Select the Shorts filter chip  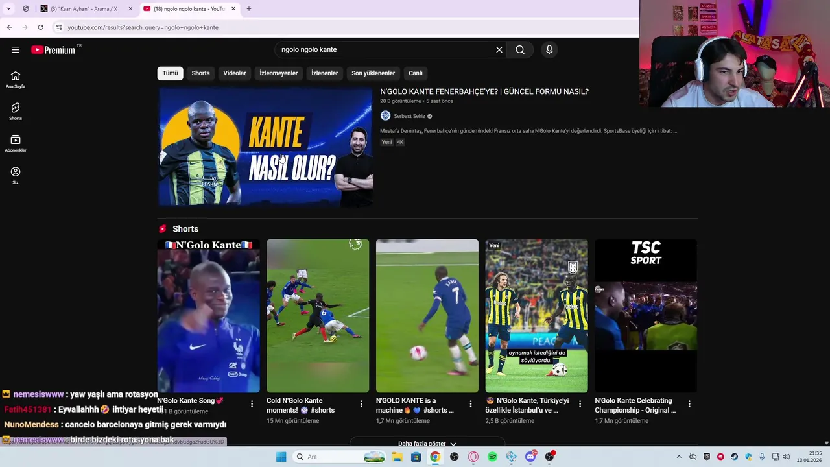200,73
